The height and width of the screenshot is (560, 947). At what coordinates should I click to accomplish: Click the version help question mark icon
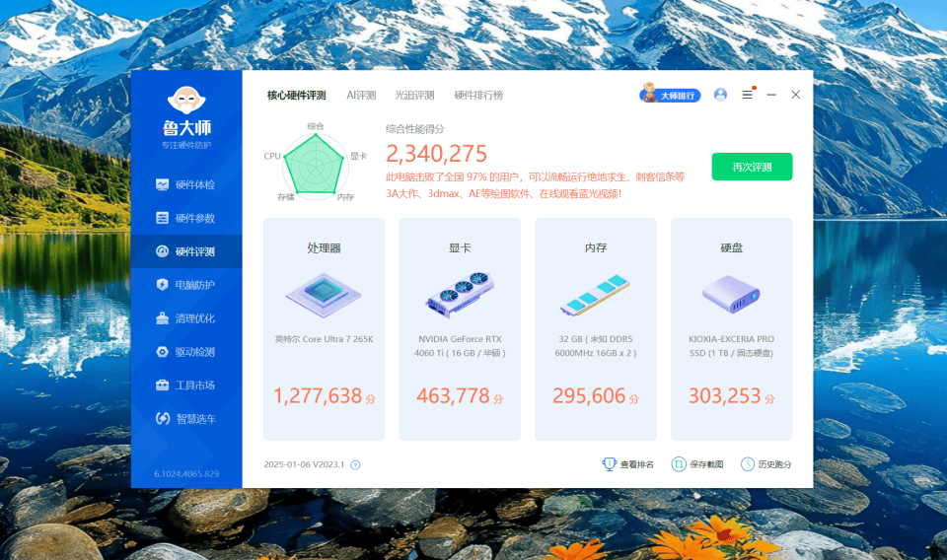355,465
